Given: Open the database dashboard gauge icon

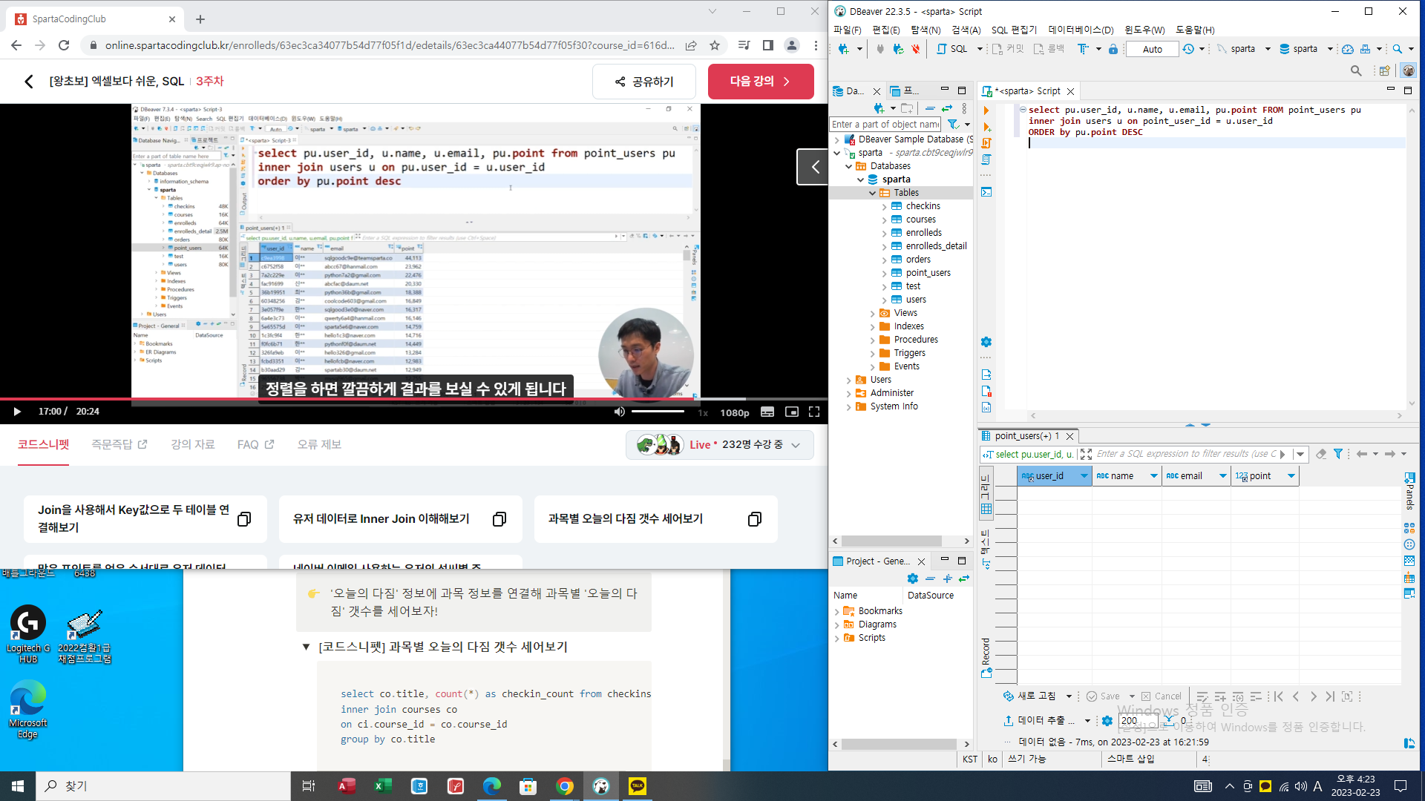Looking at the screenshot, I should tap(1348, 49).
